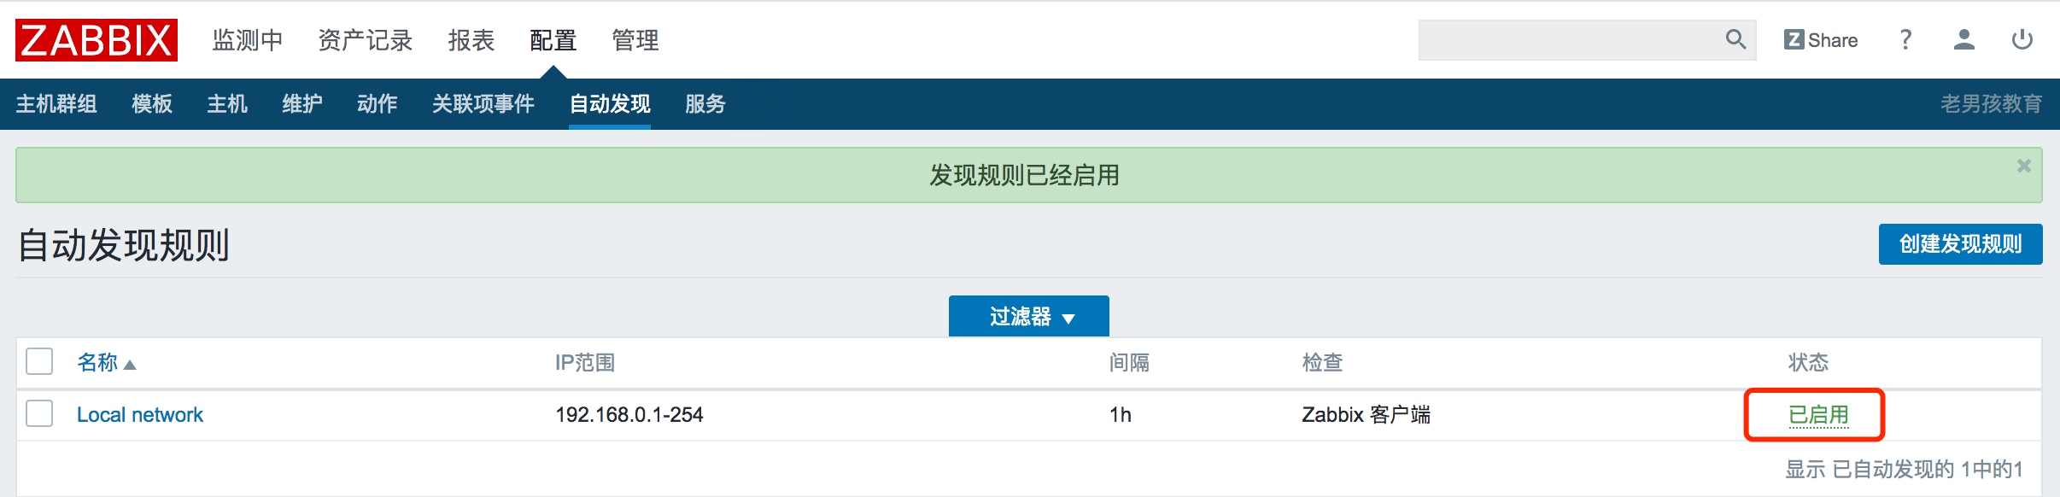Toggle the select-all checkbox in header

tap(39, 362)
